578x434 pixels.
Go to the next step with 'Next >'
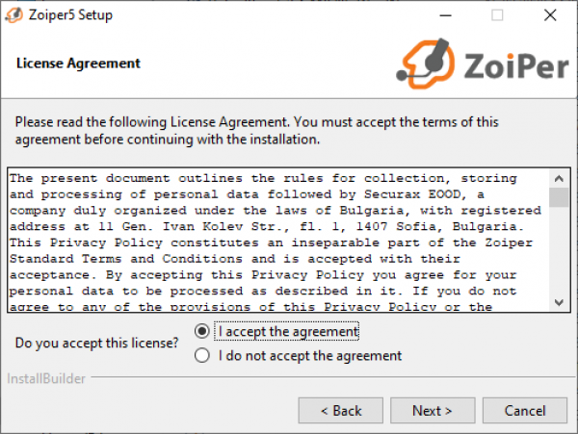(x=433, y=411)
